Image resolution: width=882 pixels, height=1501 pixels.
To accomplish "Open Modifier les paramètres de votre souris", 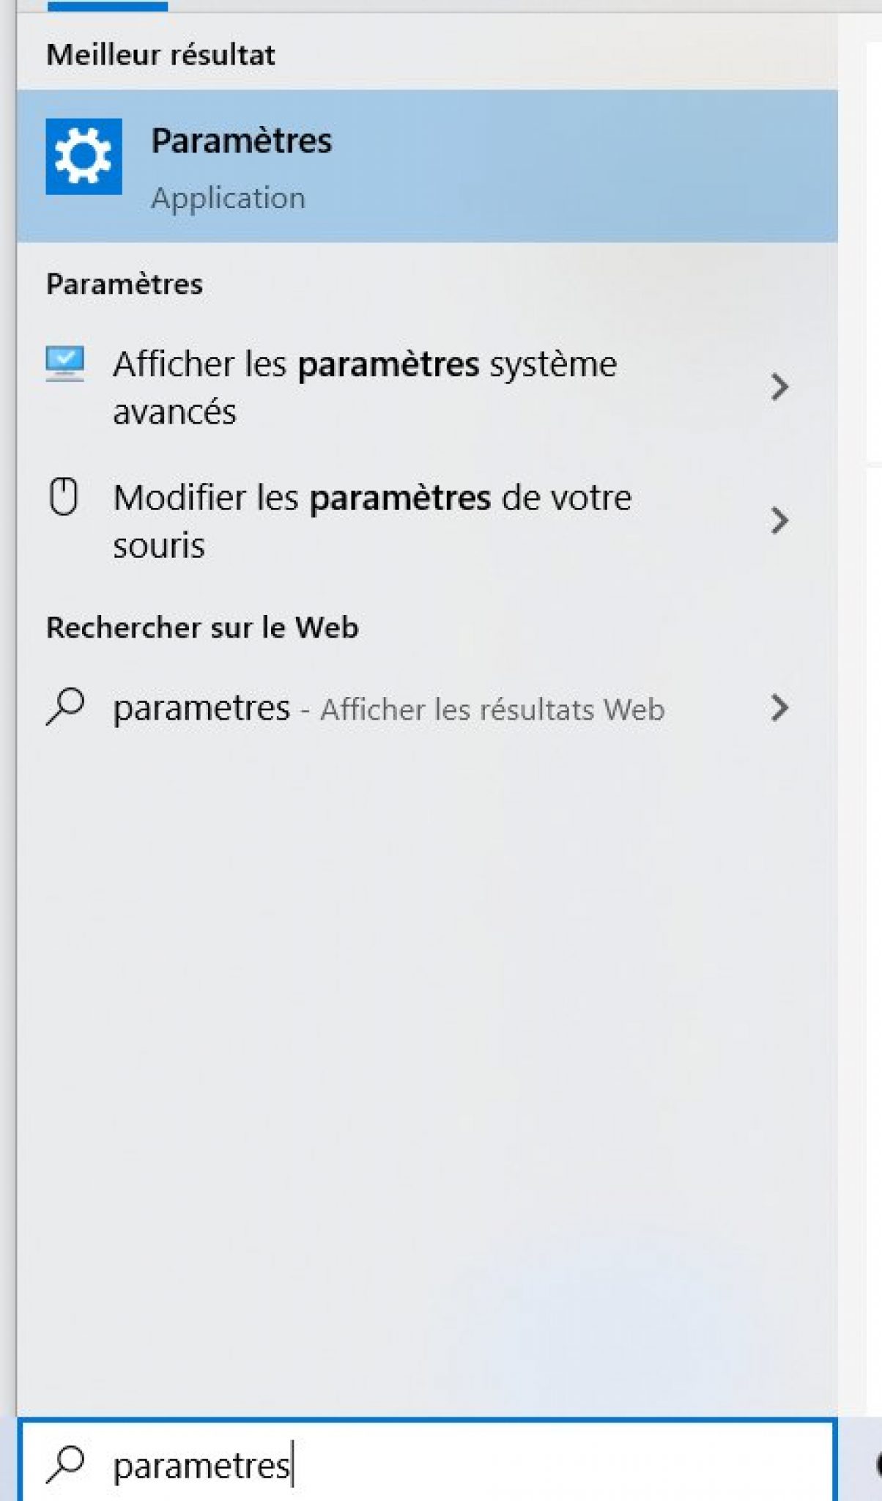I will 372,520.
